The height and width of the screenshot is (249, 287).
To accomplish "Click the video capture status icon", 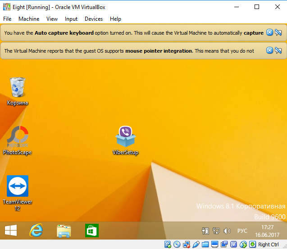I will coord(224,244).
